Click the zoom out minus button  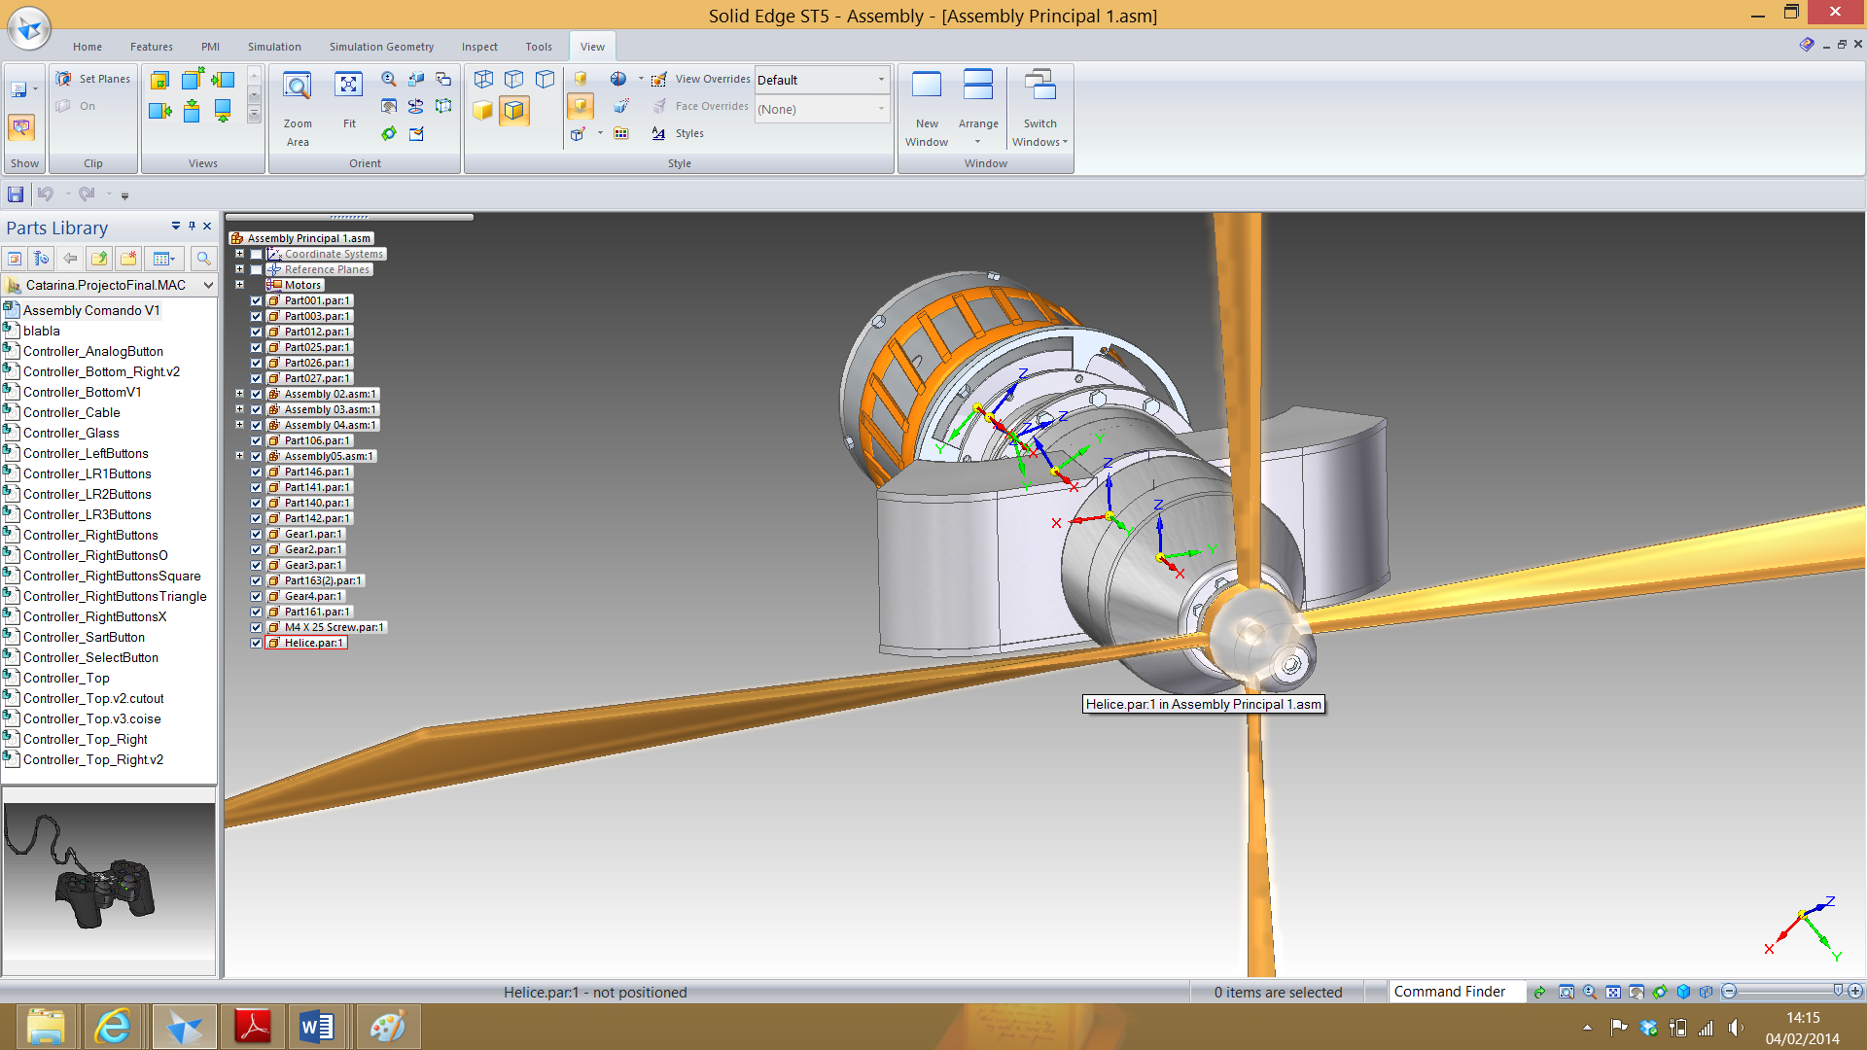1730,992
